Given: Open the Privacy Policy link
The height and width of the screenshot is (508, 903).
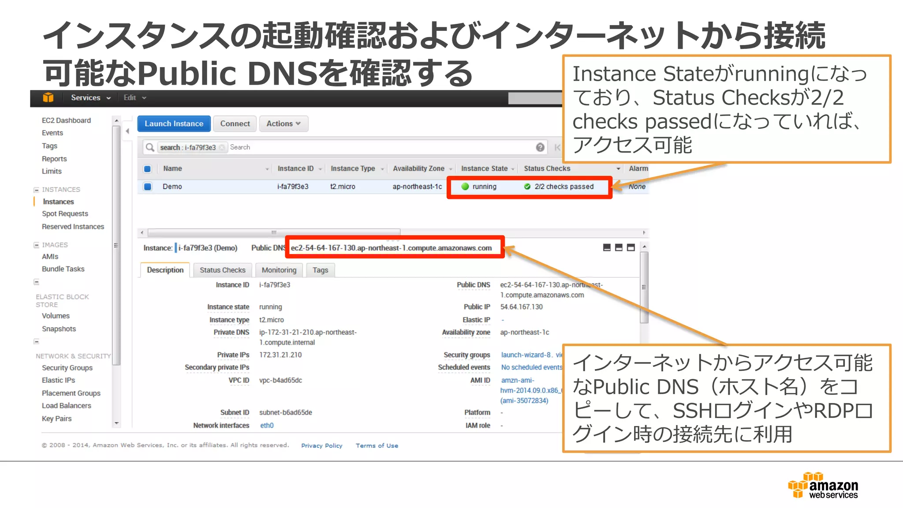Looking at the screenshot, I should click(x=322, y=446).
